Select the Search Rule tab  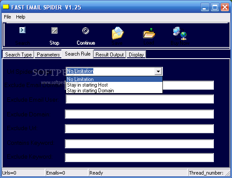78,54
